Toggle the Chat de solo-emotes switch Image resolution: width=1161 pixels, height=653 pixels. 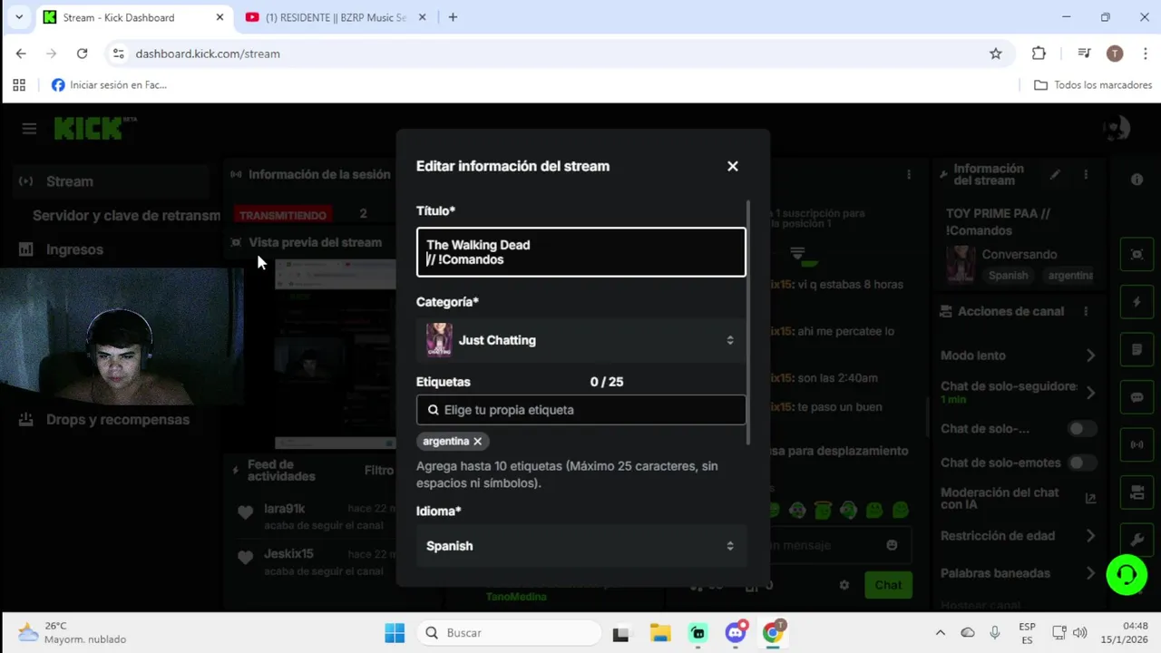click(x=1081, y=463)
